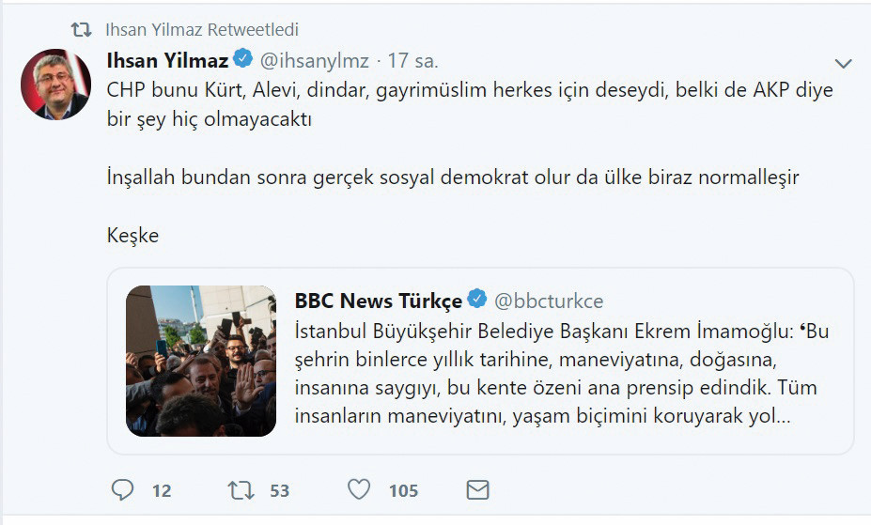Click "Ihsan Yilmaz Retweetledi" label
The image size is (871, 525).
pyautogui.click(x=202, y=30)
